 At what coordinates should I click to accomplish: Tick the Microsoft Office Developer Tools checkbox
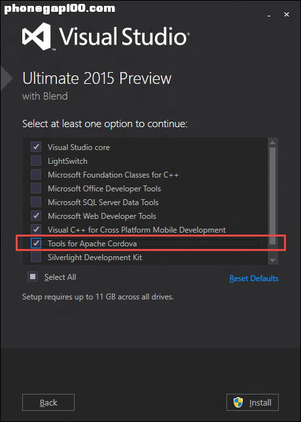tap(36, 189)
